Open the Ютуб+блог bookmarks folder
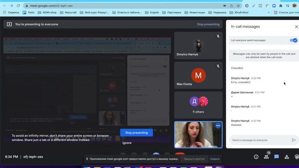Screen dimensions: 299x168 click(x=239, y=13)
